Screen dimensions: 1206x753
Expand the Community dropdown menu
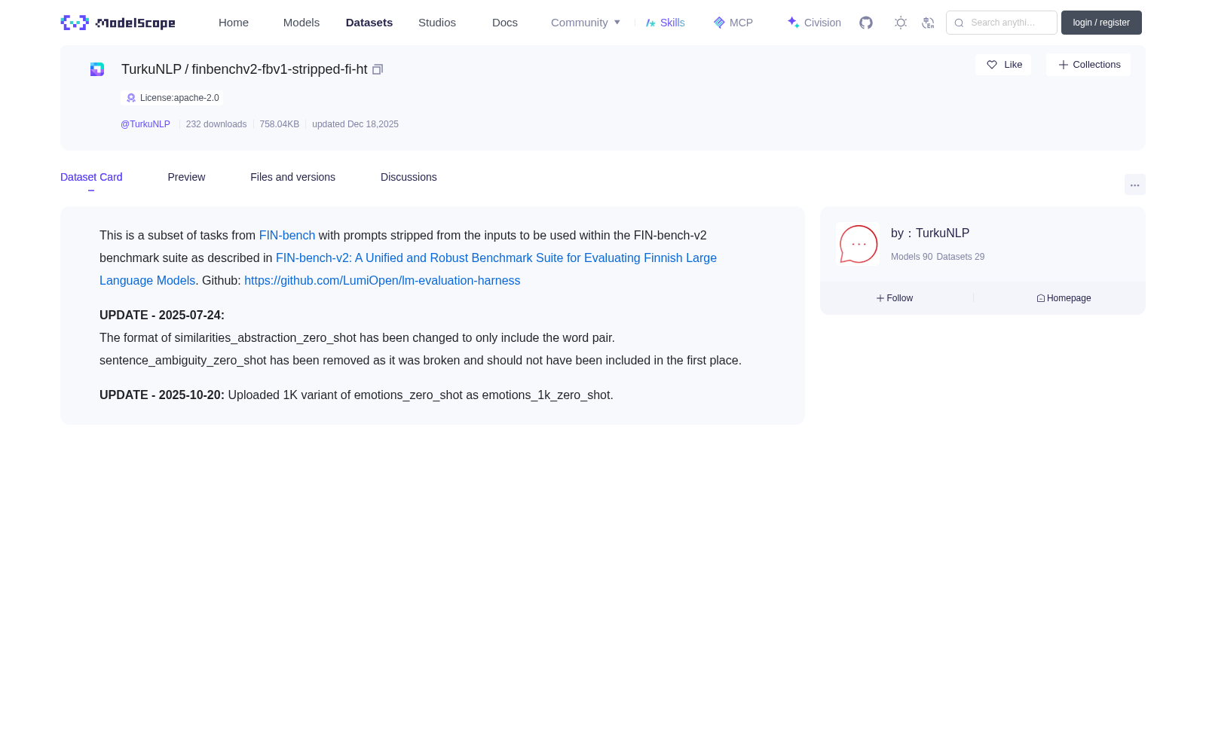586,23
